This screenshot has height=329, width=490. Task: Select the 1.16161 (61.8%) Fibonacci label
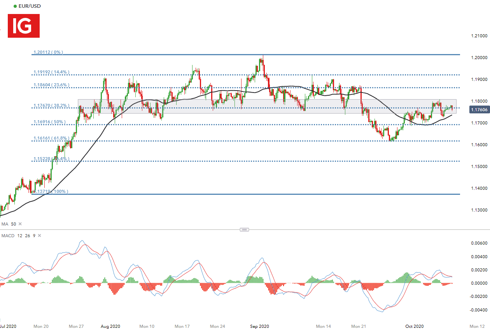tap(51, 138)
